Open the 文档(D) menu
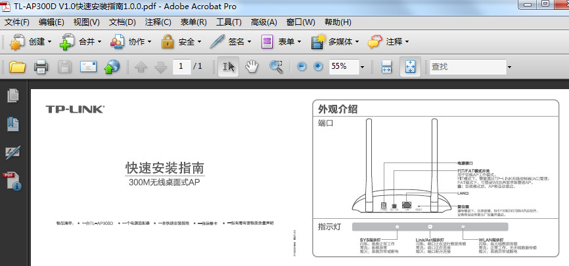Screen dimensions: 569x266 [x=122, y=22]
